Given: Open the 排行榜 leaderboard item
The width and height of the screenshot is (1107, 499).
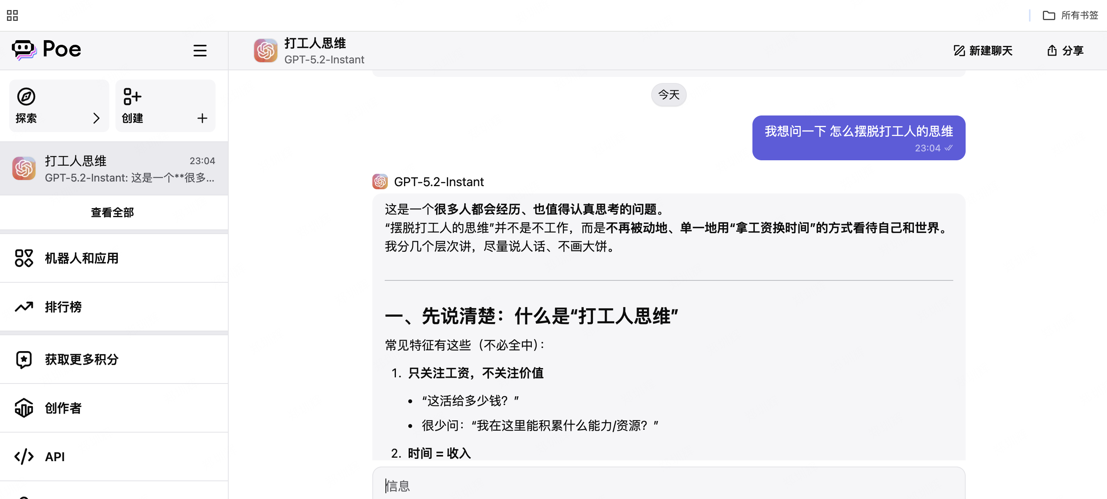Looking at the screenshot, I should 63,307.
